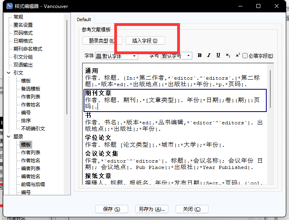Click the 学位论文 template heading
Image resolution: width=289 pixels, height=220 pixels.
(98, 137)
